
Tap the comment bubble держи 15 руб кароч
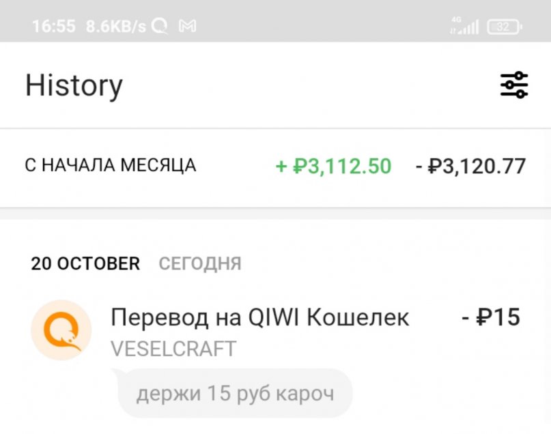point(235,394)
